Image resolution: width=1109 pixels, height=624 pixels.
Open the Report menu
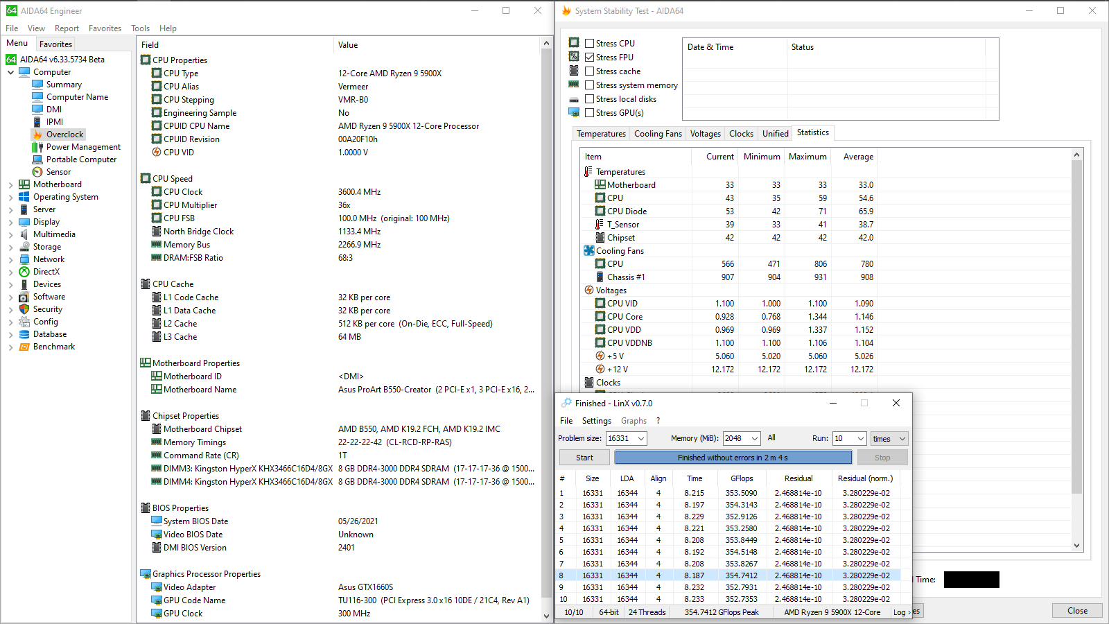(x=67, y=28)
